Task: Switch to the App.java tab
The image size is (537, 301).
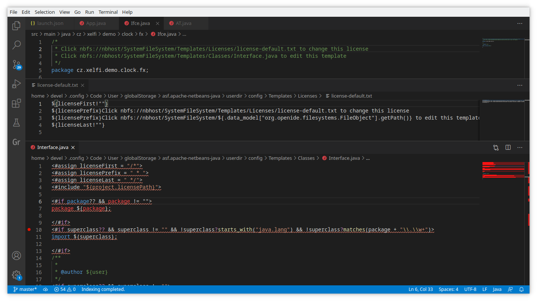Action: [96, 23]
